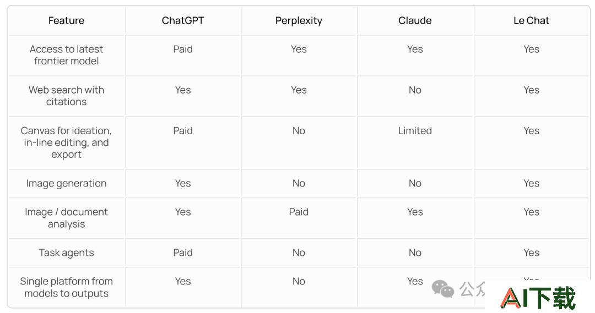Click Perplexity's No cell for Image generation
This screenshot has height=313, width=595.
point(299,183)
